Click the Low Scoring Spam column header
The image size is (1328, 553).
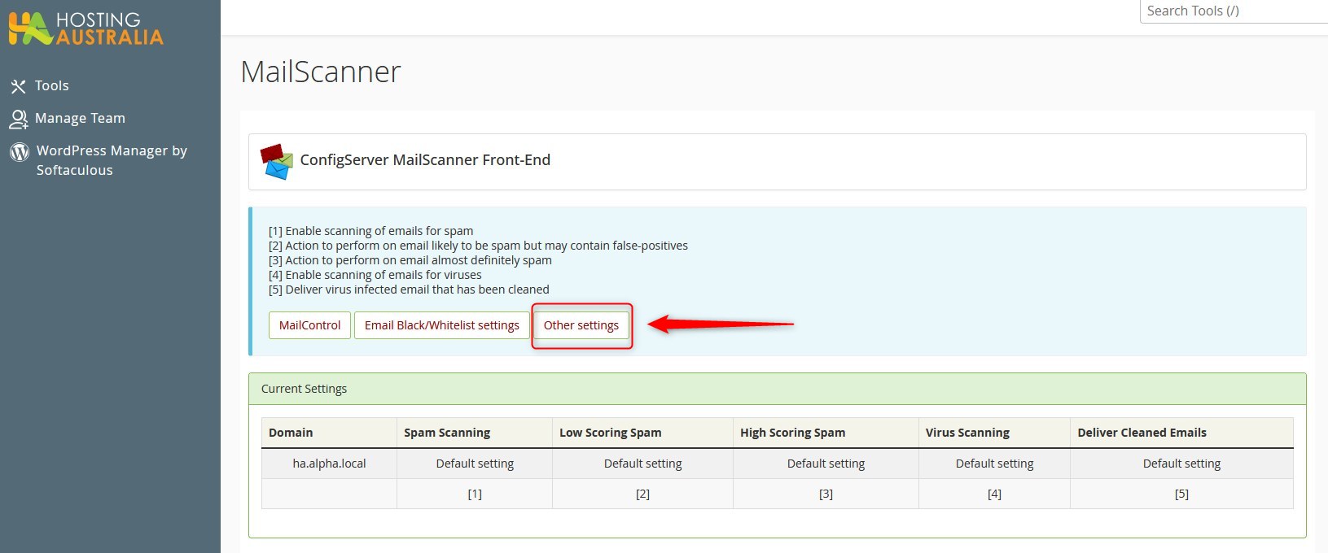[x=610, y=433]
